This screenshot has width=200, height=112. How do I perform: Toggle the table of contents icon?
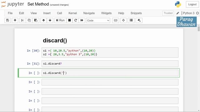[x=131, y=20]
